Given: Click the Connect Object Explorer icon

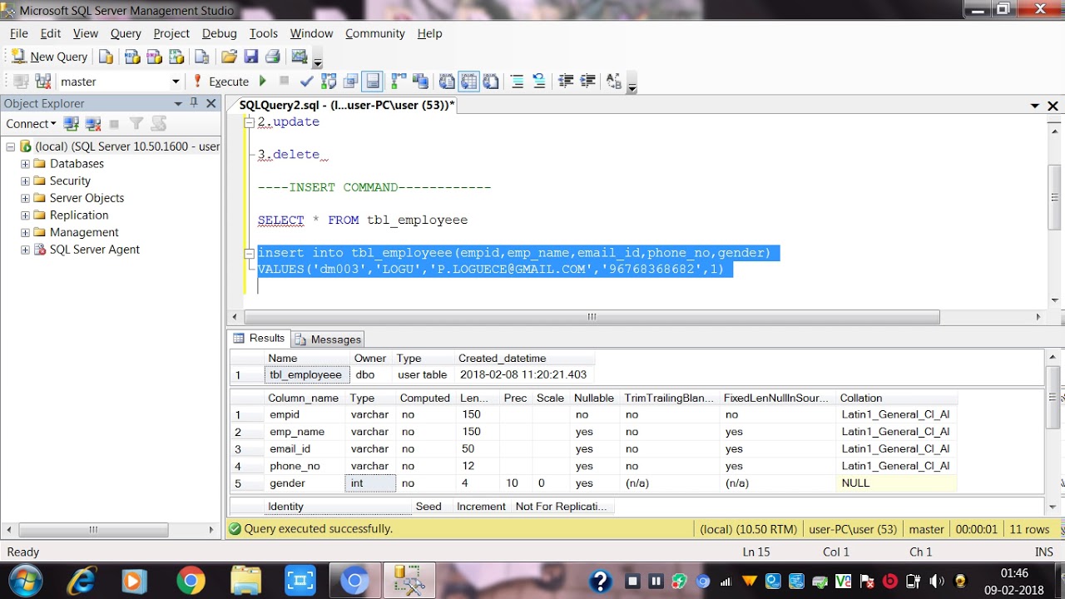Looking at the screenshot, I should click(x=72, y=123).
